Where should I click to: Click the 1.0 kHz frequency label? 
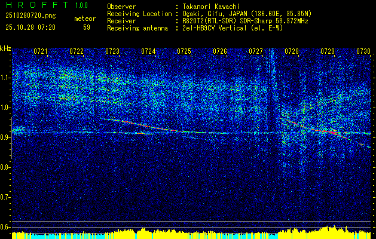[x=4, y=108]
